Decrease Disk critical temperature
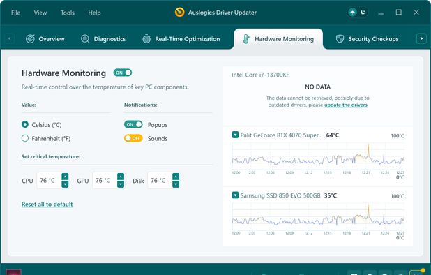The height and width of the screenshot is (275, 431). pyautogui.click(x=176, y=184)
